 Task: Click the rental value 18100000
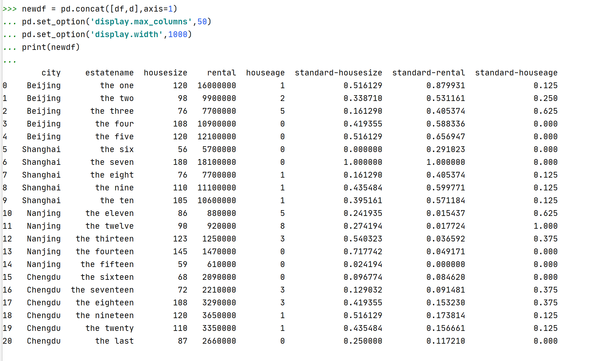click(x=217, y=162)
